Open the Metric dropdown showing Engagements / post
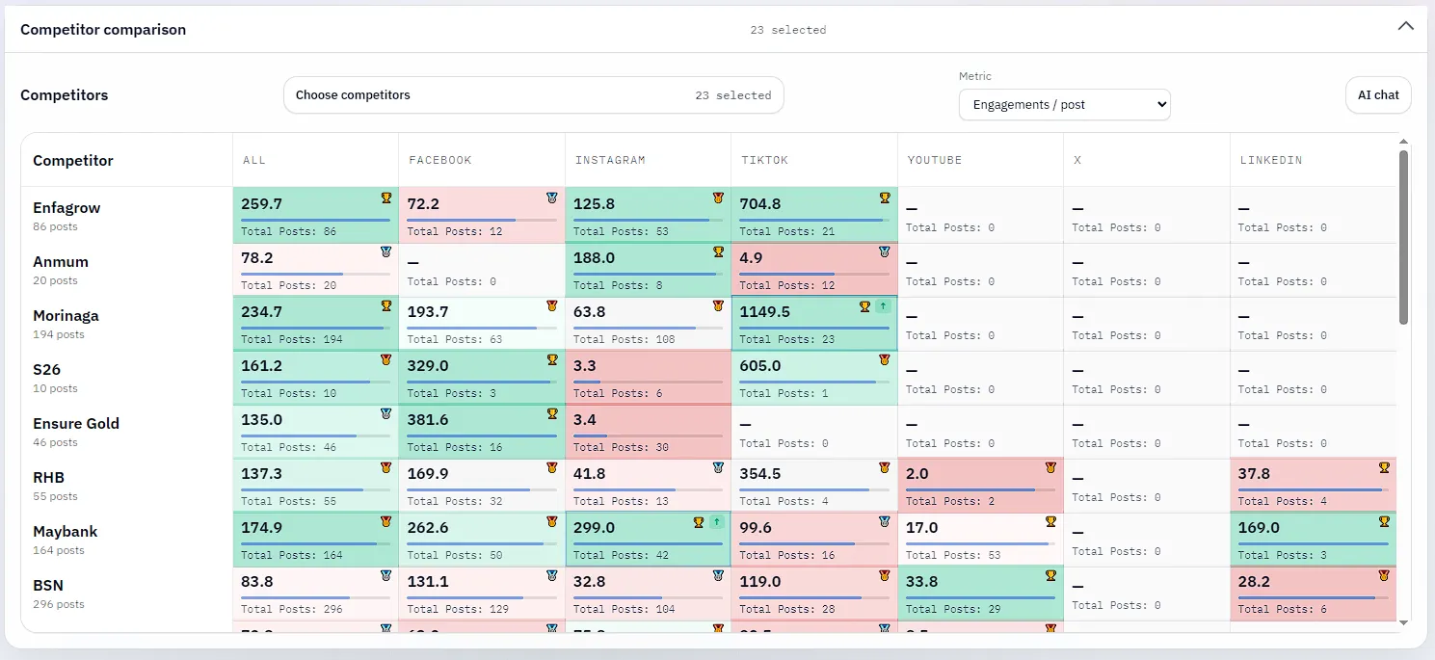Viewport: 1435px width, 660px height. (x=1064, y=104)
